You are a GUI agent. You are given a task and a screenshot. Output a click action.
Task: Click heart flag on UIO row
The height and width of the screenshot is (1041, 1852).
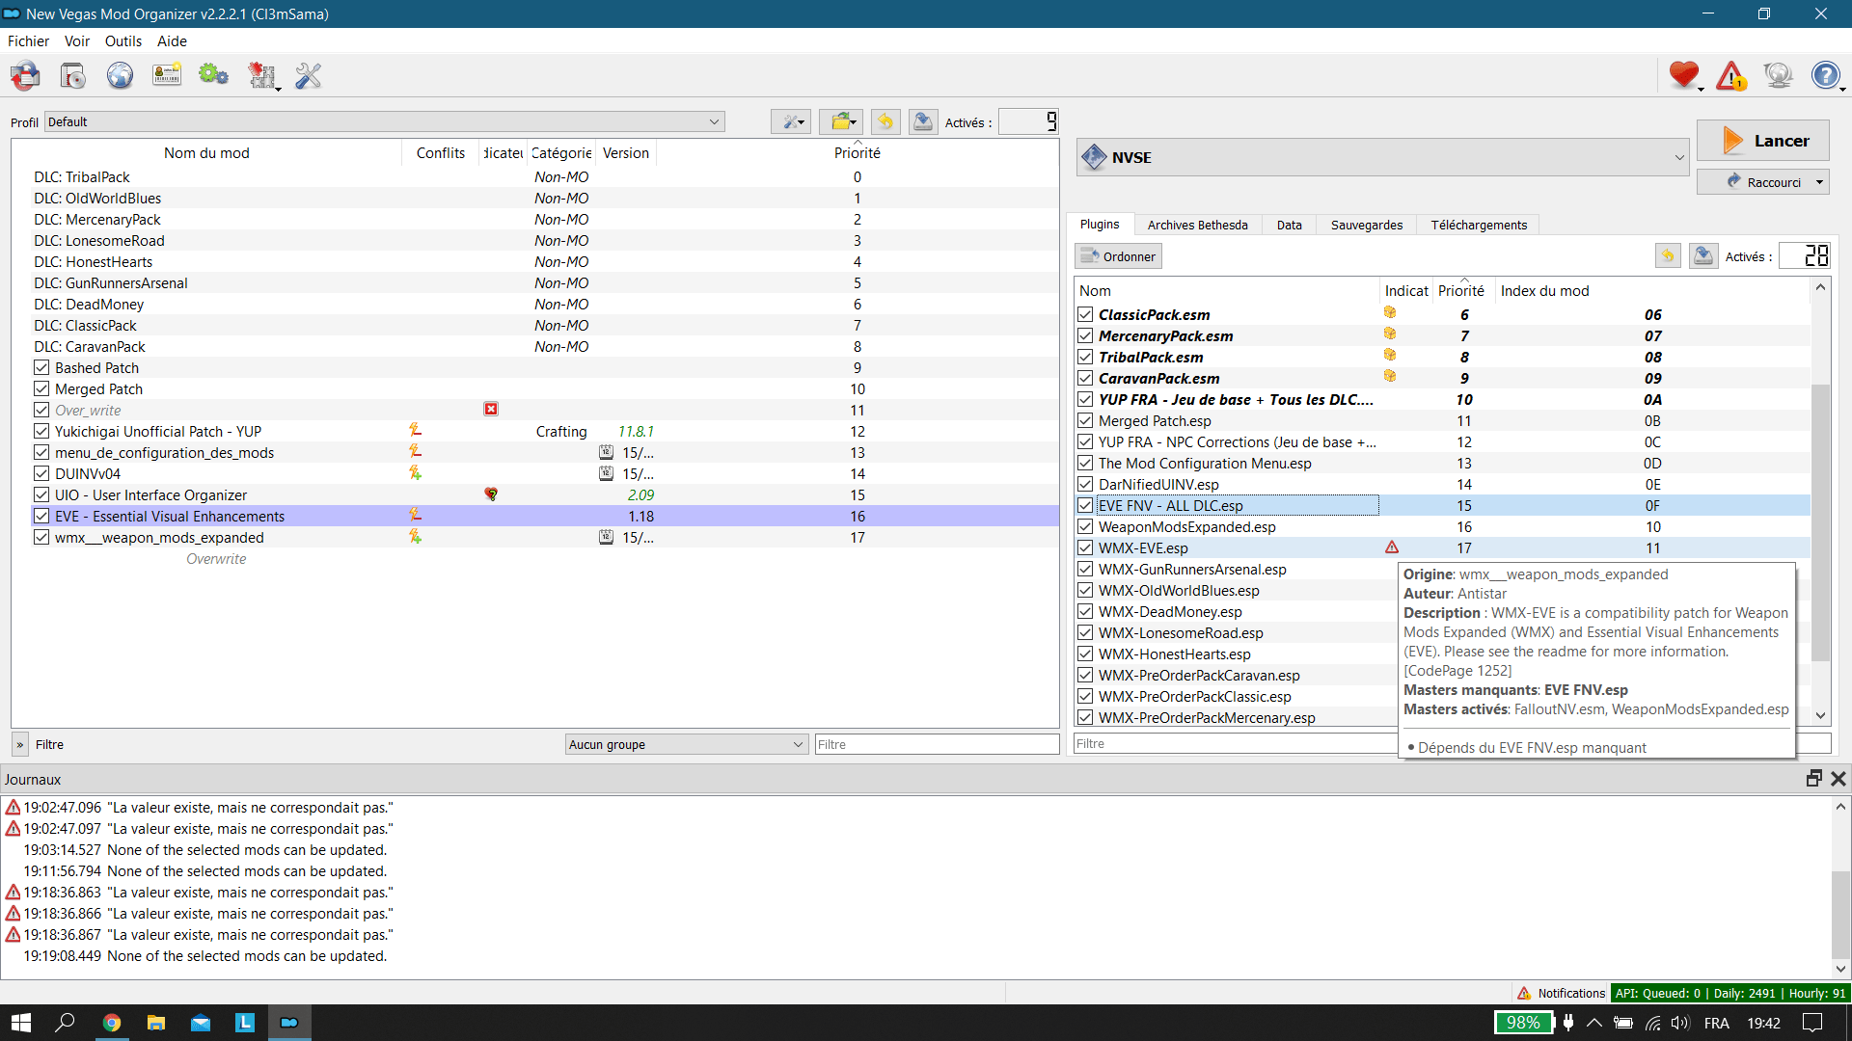(x=491, y=494)
